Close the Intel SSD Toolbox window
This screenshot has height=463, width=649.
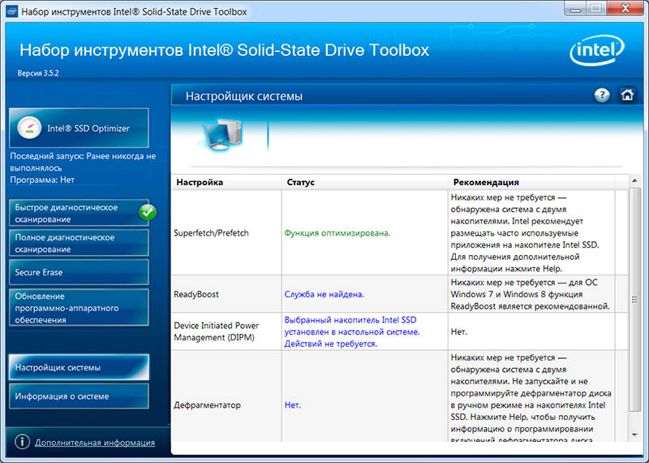tap(625, 8)
